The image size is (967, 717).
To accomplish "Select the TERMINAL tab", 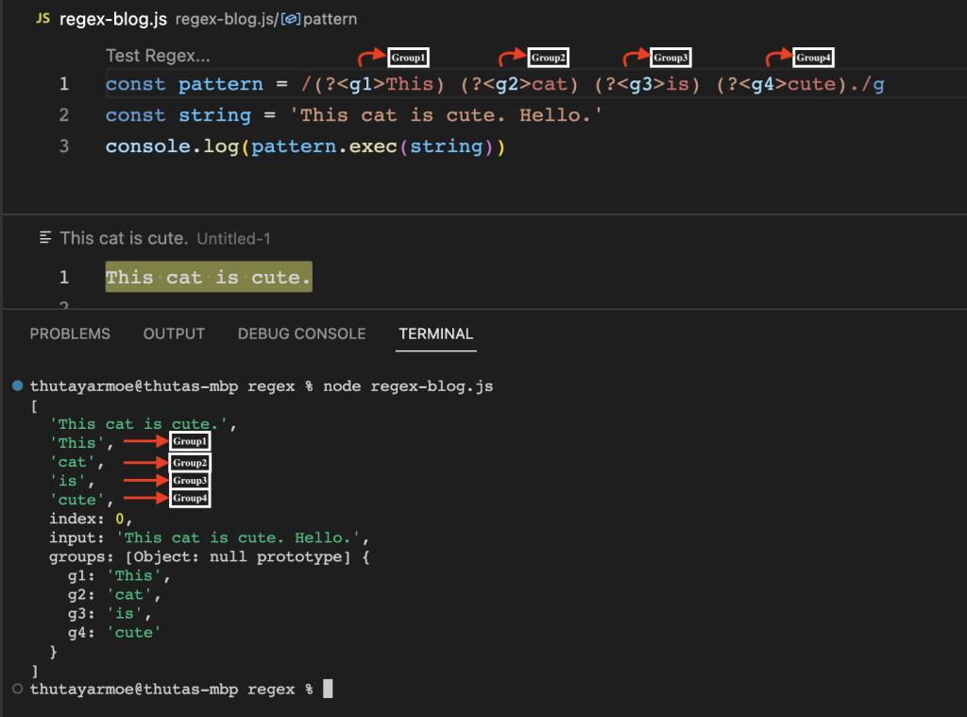I will [435, 333].
